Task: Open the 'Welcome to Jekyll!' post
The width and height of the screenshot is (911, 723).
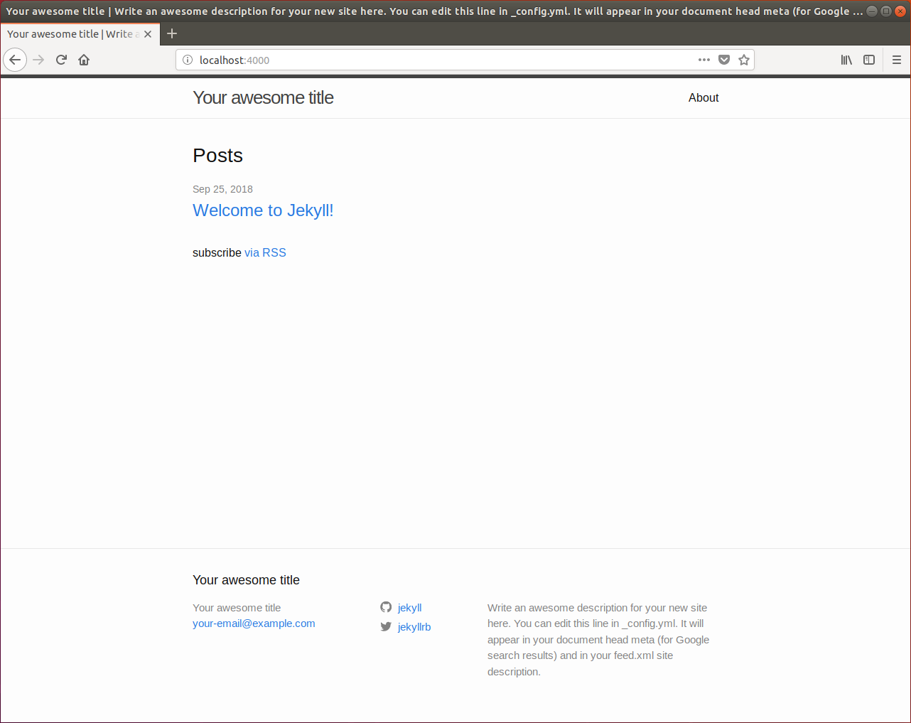Action: (x=263, y=210)
